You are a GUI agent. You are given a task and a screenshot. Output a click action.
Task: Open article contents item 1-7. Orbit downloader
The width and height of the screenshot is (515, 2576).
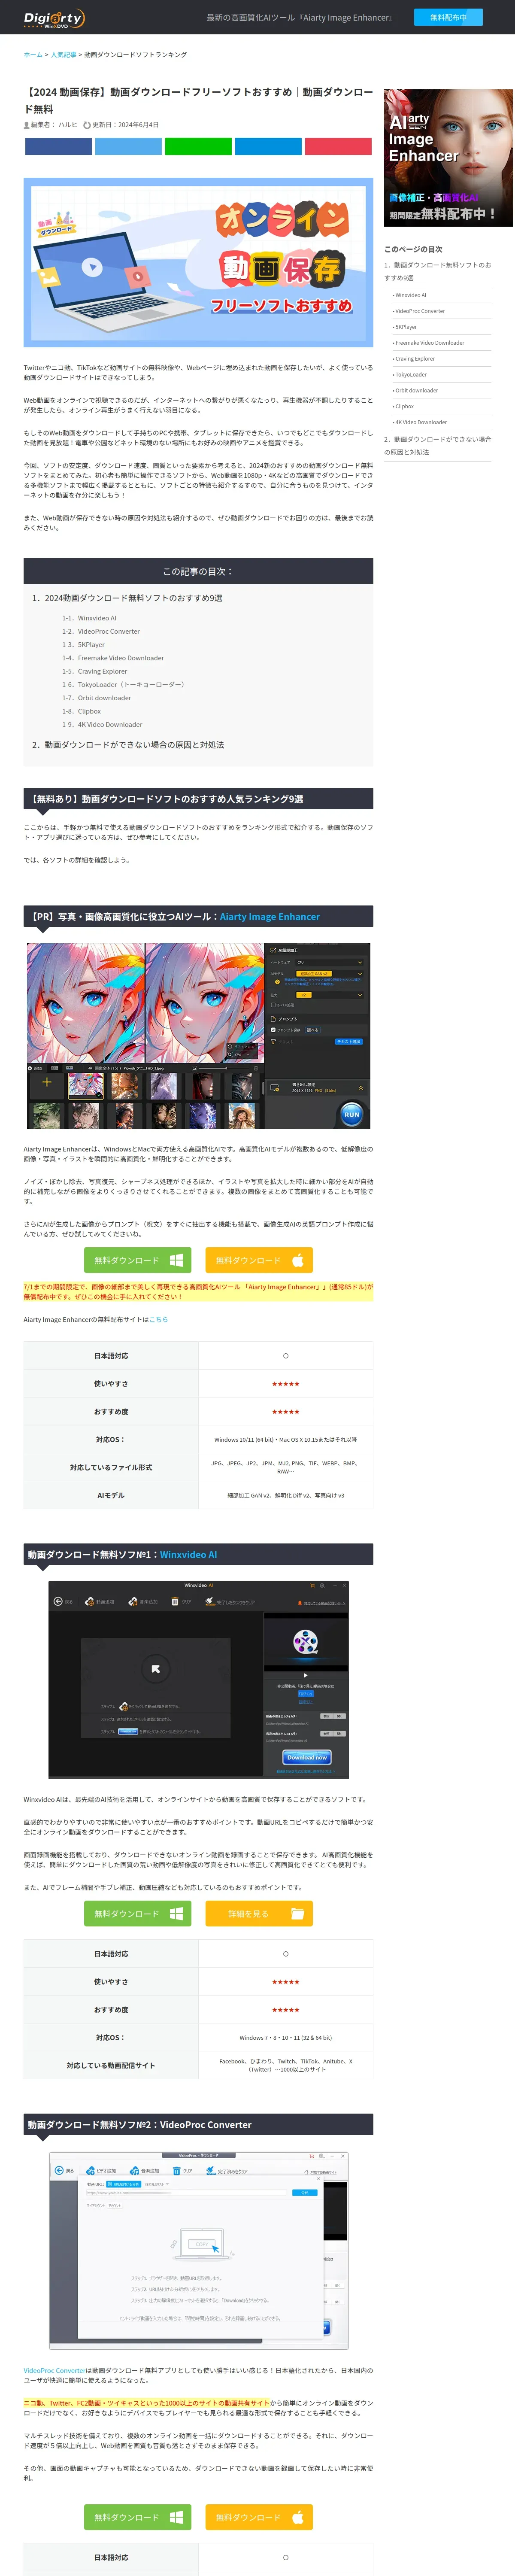point(96,698)
